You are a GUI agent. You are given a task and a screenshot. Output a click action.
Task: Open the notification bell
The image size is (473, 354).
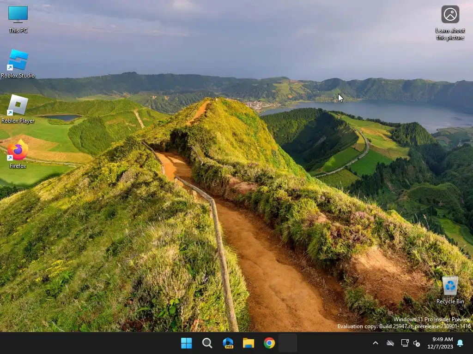(x=461, y=343)
